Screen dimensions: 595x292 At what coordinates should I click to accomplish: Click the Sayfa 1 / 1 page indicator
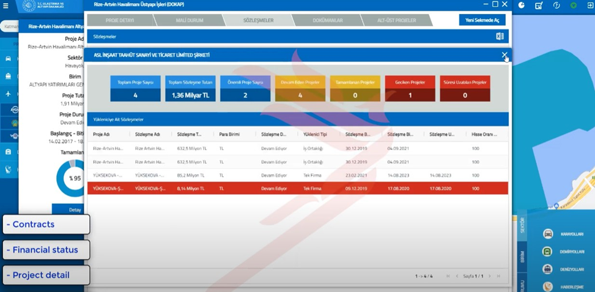pos(473,276)
